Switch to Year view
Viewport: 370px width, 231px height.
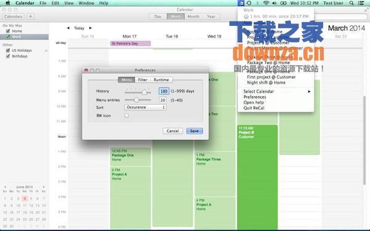pos(211,17)
